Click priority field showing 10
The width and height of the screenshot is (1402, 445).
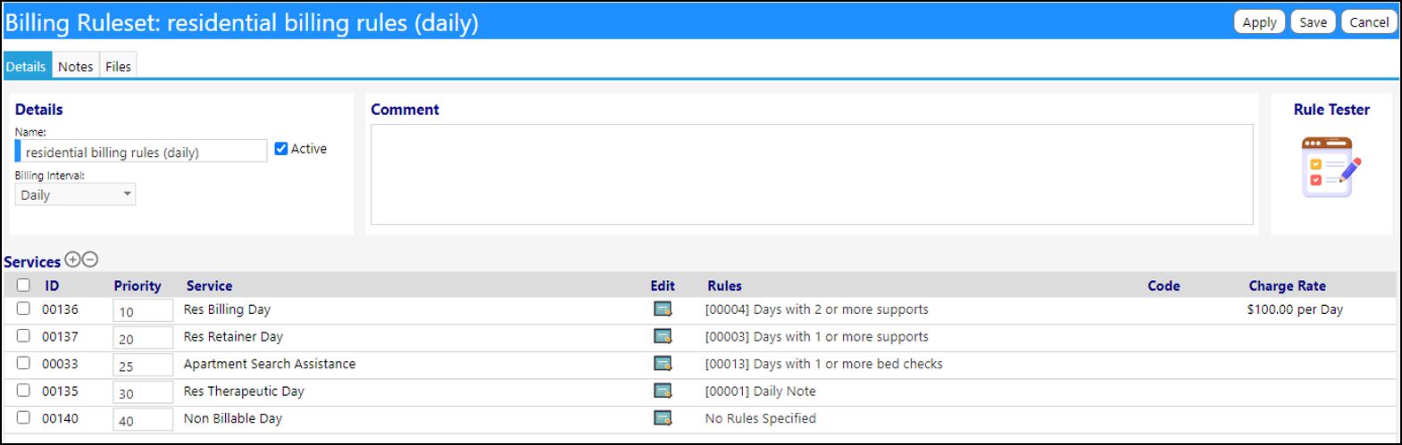coord(143,311)
